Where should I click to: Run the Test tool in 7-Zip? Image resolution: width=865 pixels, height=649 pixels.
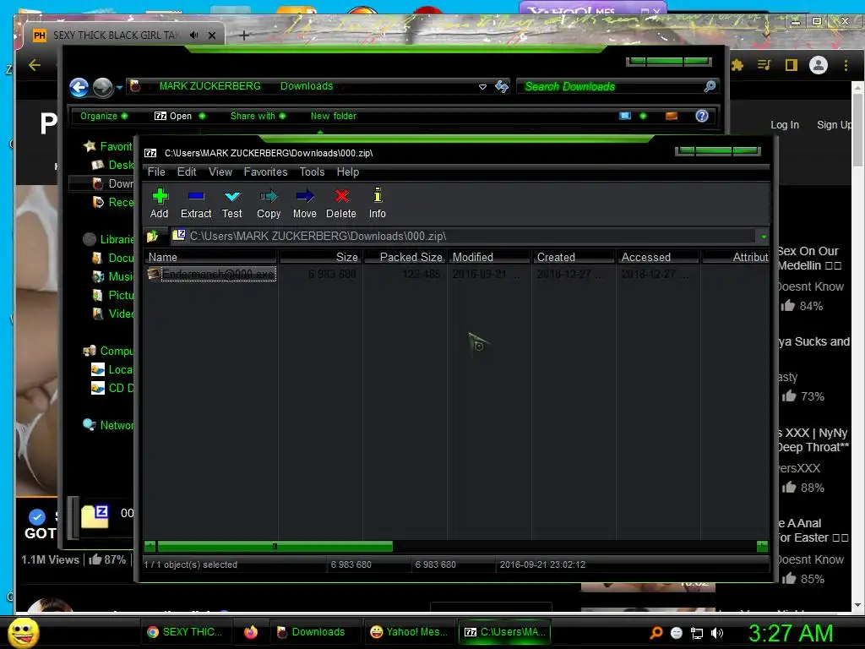(232, 204)
